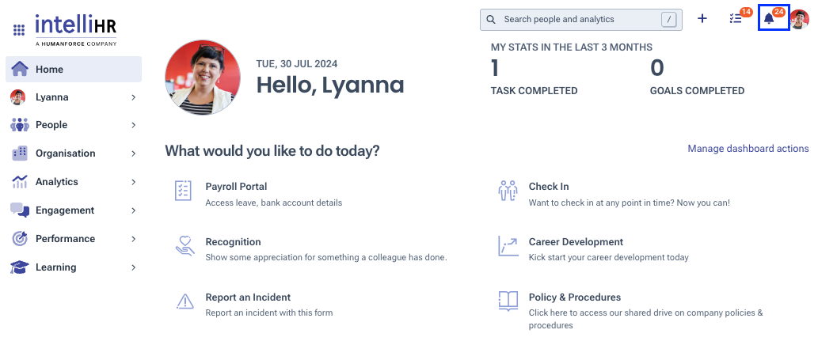This screenshot has width=818, height=341.
Task: Expand the People menu chevron
Action: tap(134, 125)
